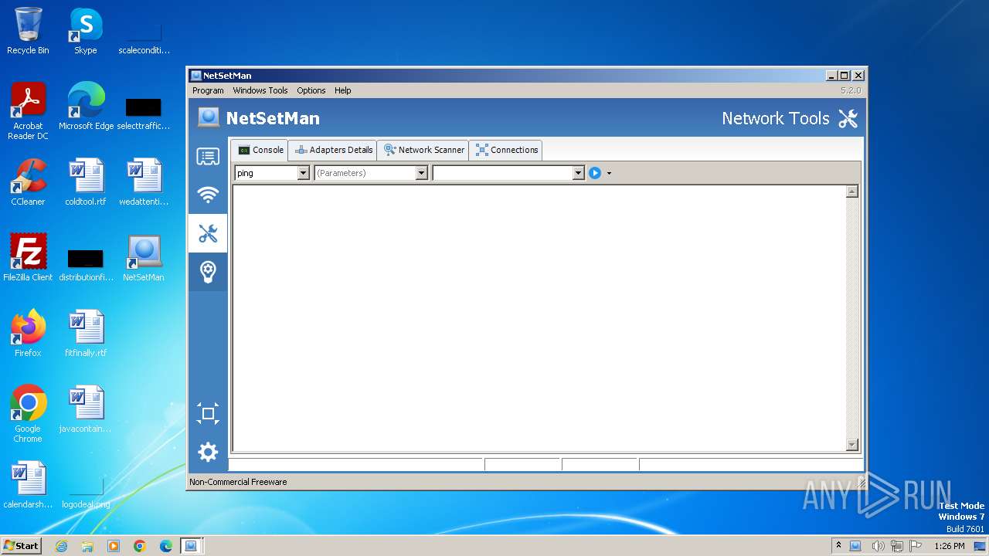The width and height of the screenshot is (989, 556).
Task: Switch to the Network Scanner tab
Action: [x=423, y=150]
